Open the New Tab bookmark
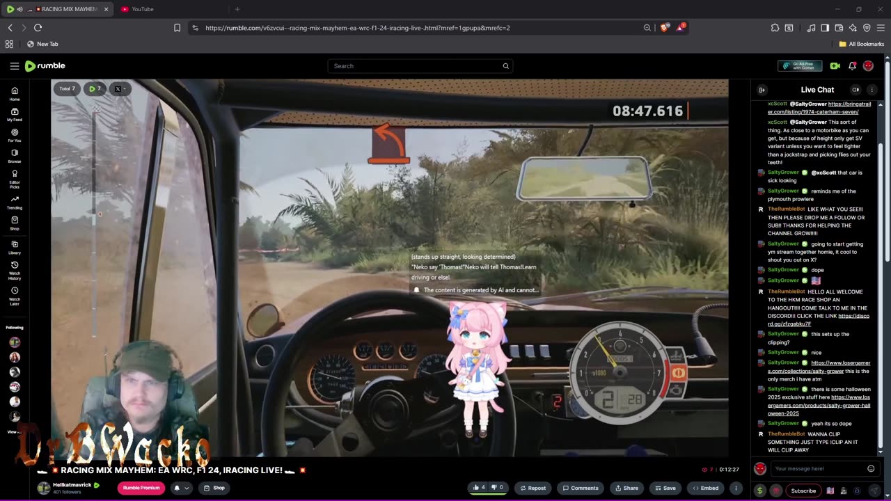891x501 pixels. click(42, 44)
